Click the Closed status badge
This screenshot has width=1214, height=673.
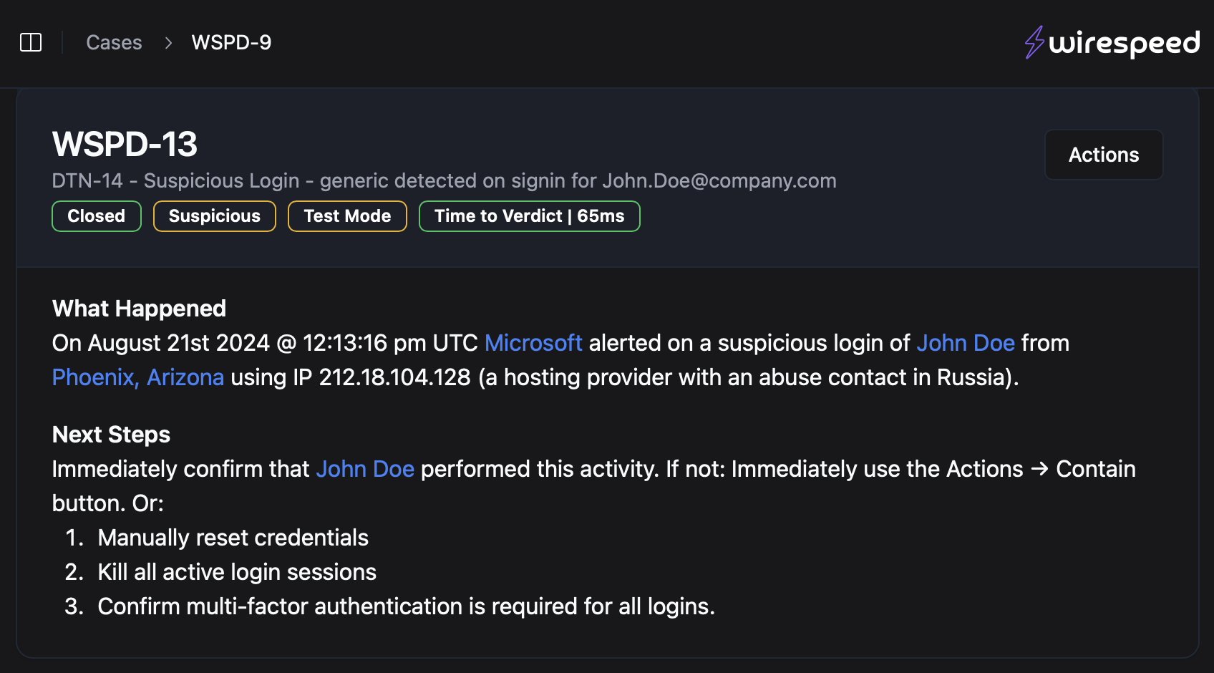pos(96,216)
